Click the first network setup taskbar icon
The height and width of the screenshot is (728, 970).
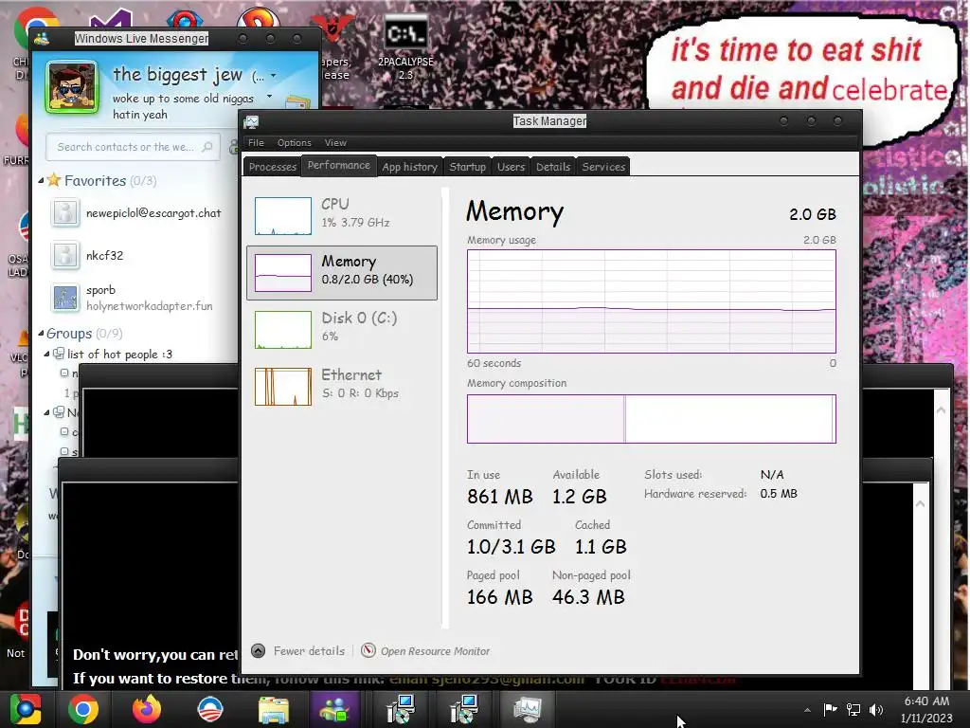click(x=399, y=709)
